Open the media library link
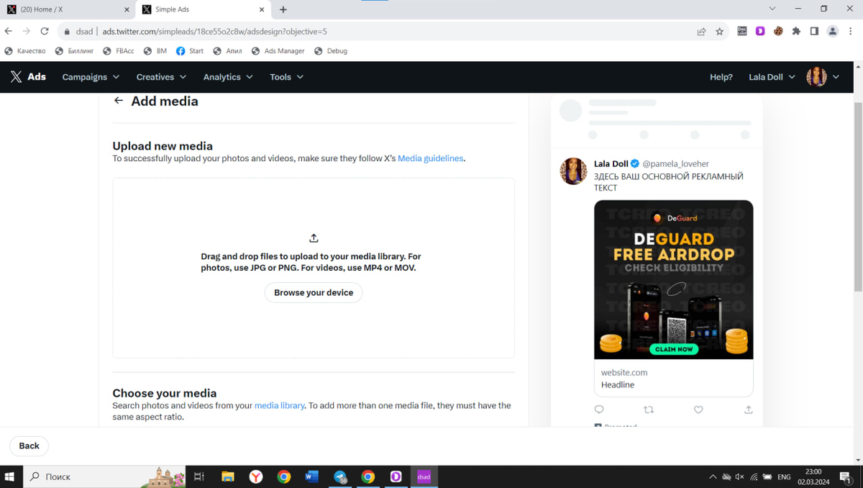The height and width of the screenshot is (488, 863). pyautogui.click(x=279, y=405)
